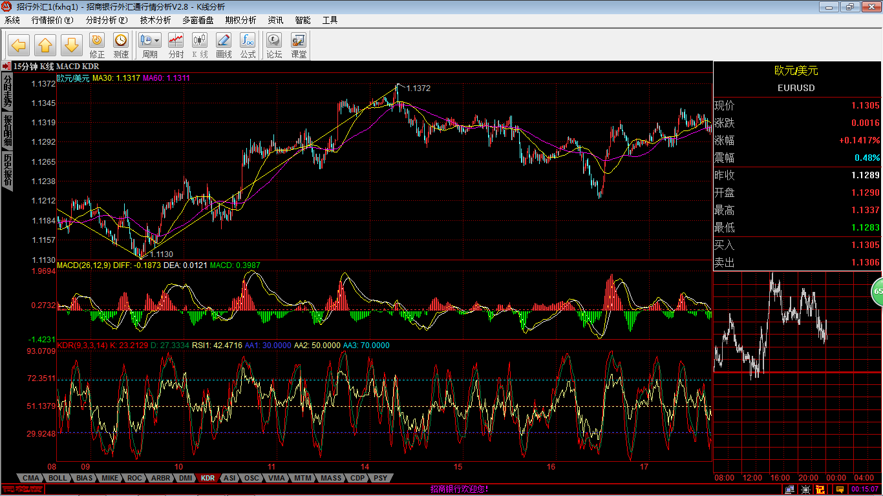The width and height of the screenshot is (883, 496).
Task: Click the red pin icon beside 15分钟
Action: click(x=6, y=66)
